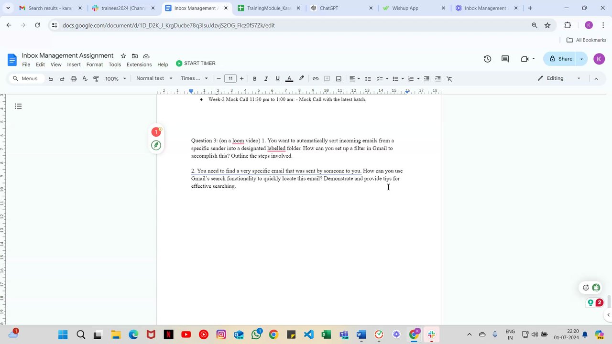Viewport: 612px width, 344px height.
Task: Reload the page in the browser
Action: tap(37, 25)
